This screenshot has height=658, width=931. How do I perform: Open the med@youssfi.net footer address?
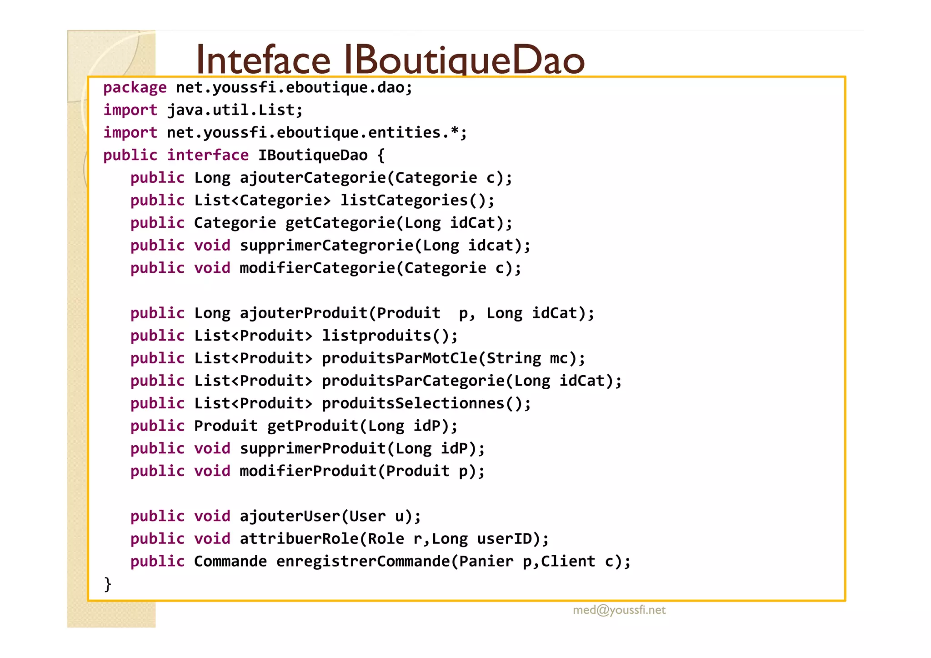[x=619, y=610]
